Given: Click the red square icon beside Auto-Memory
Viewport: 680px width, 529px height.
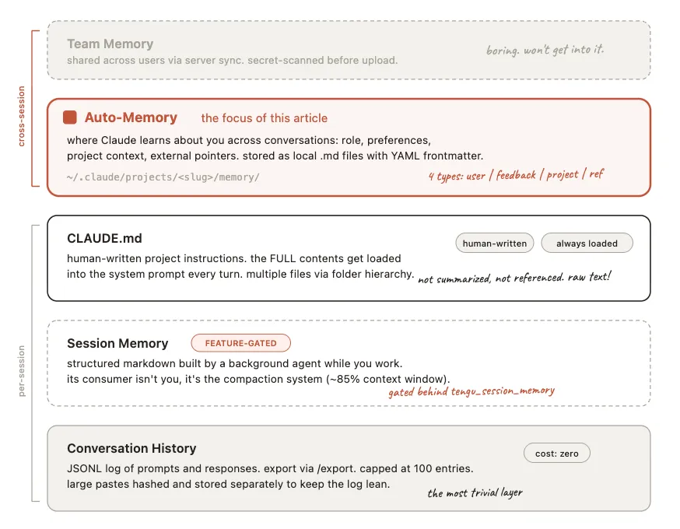Looking at the screenshot, I should (70, 117).
